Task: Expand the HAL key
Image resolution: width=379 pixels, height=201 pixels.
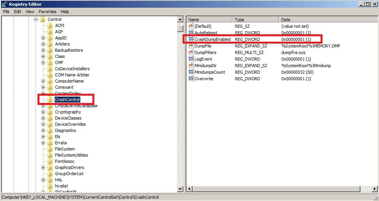Action: coord(43,180)
